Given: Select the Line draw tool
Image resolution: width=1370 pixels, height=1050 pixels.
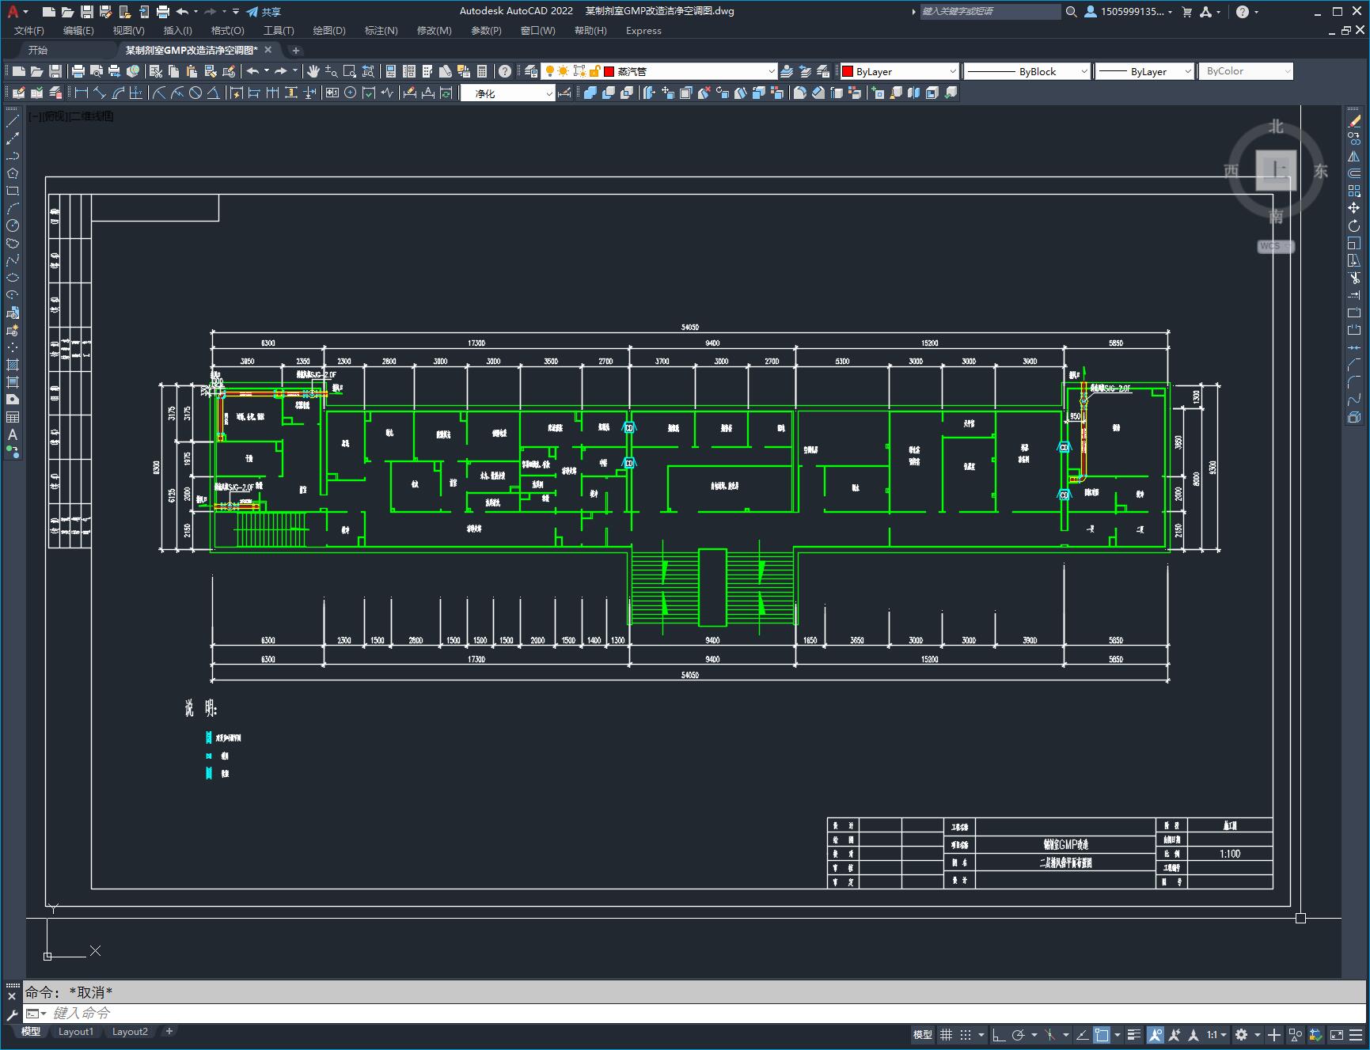Looking at the screenshot, I should (x=13, y=121).
